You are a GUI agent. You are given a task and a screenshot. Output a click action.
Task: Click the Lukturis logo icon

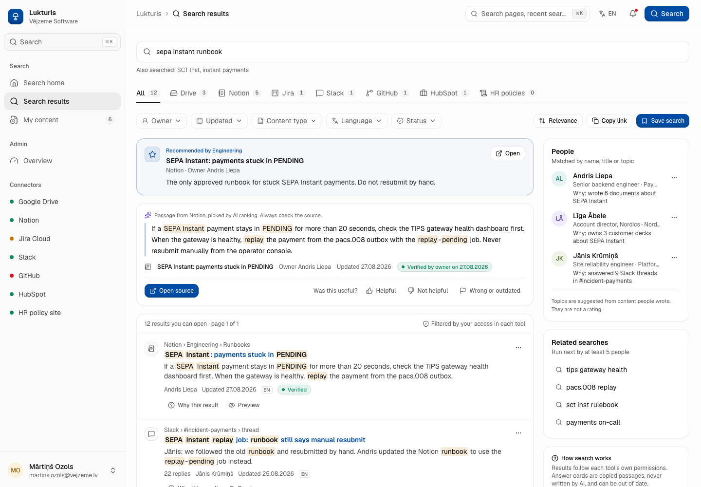16,17
